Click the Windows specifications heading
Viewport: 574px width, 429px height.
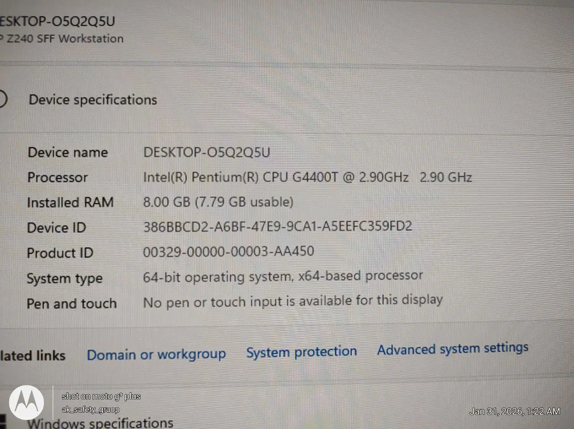(x=100, y=423)
